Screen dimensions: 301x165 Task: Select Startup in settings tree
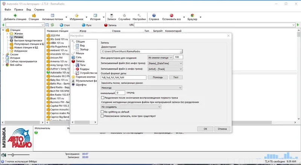pos(84,49)
